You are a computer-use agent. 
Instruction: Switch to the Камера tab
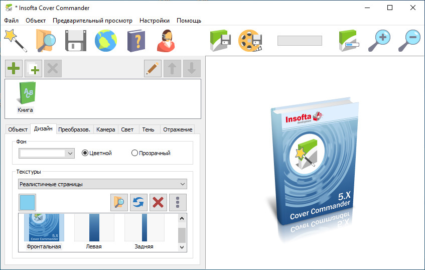[x=106, y=129]
